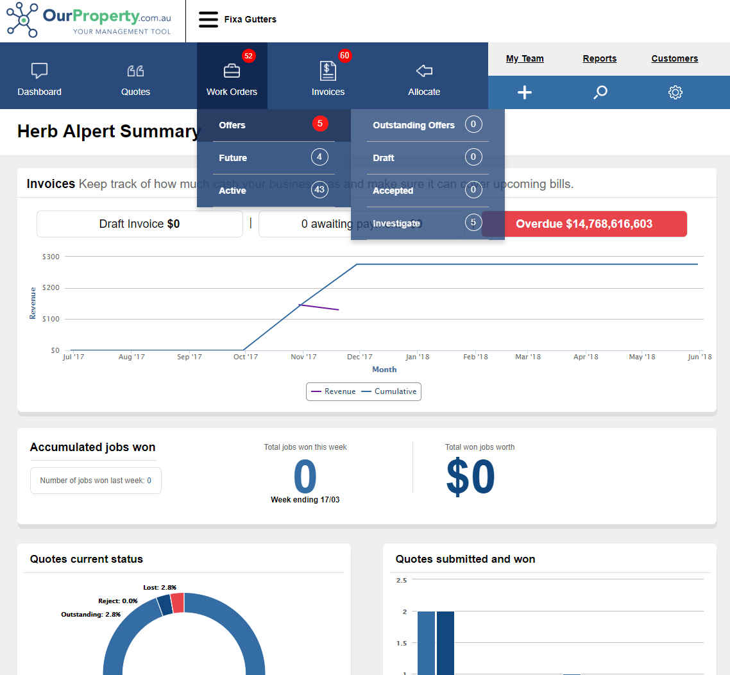The image size is (730, 675).
Task: Click the Draft Invoice $0 button
Action: click(140, 224)
